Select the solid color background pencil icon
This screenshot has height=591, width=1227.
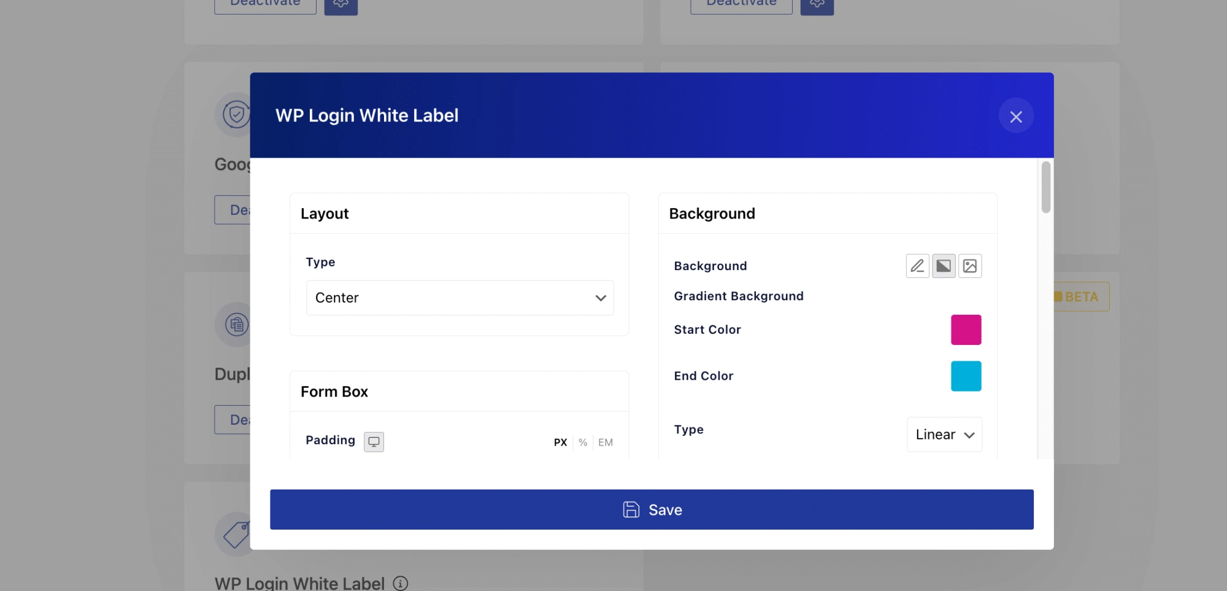(x=917, y=266)
